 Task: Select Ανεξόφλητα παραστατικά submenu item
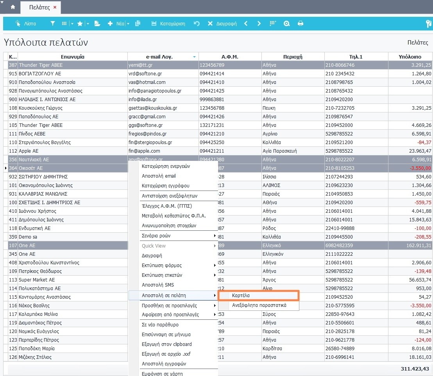coord(259,305)
